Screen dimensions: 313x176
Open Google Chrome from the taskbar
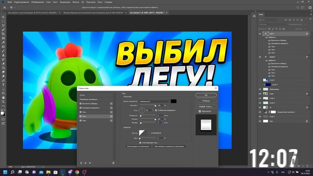(77, 172)
